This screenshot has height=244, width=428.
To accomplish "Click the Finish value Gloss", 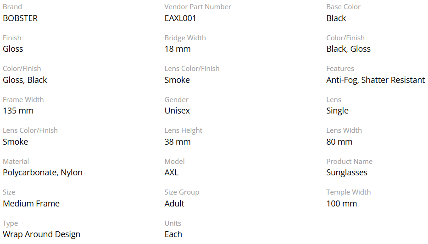I will tap(13, 49).
